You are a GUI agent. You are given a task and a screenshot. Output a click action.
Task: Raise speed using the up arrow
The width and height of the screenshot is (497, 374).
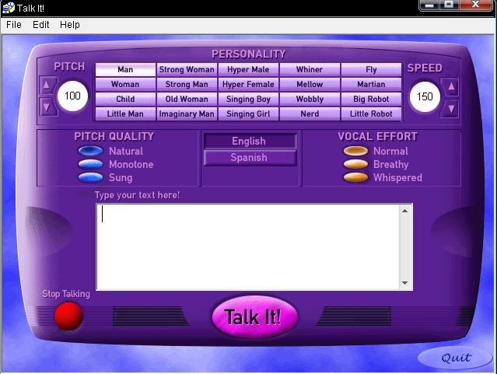(451, 86)
